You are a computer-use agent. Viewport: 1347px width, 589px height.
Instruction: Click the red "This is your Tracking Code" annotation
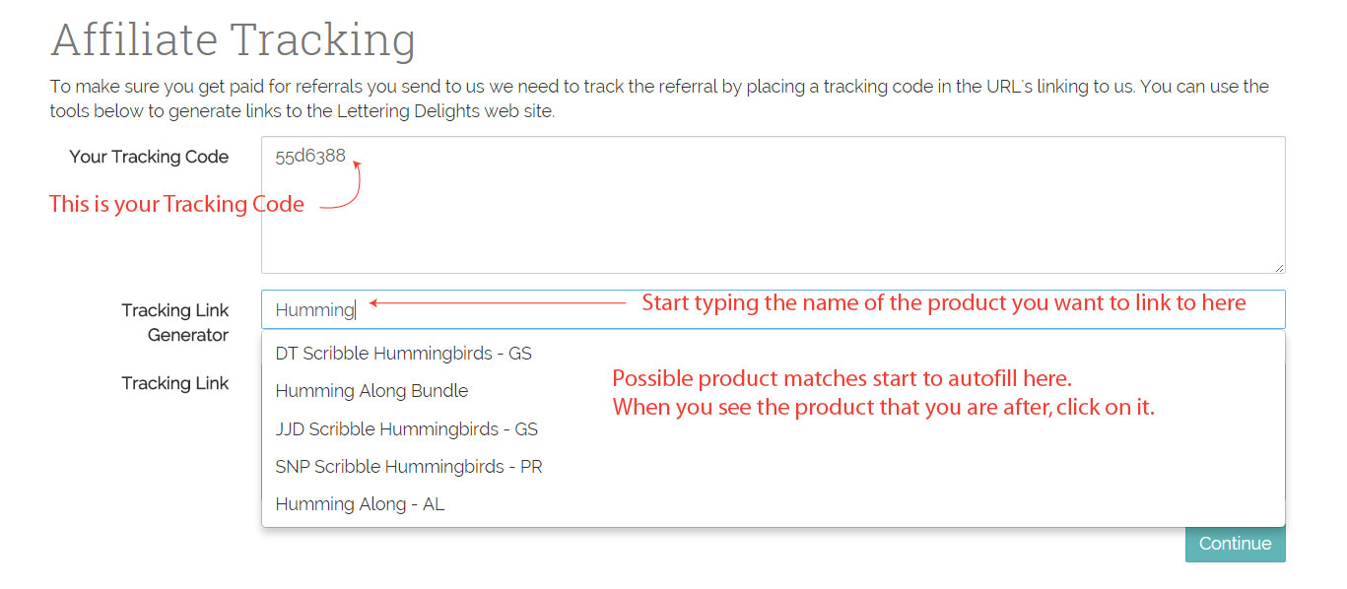pos(175,203)
